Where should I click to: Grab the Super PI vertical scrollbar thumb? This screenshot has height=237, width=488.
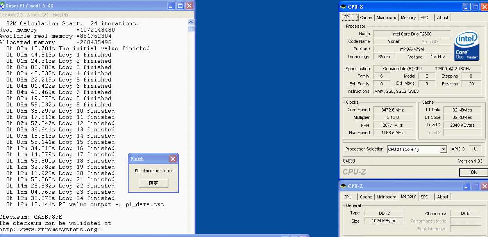click(191, 28)
